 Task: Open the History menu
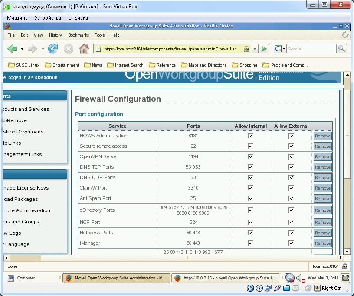tap(56, 35)
